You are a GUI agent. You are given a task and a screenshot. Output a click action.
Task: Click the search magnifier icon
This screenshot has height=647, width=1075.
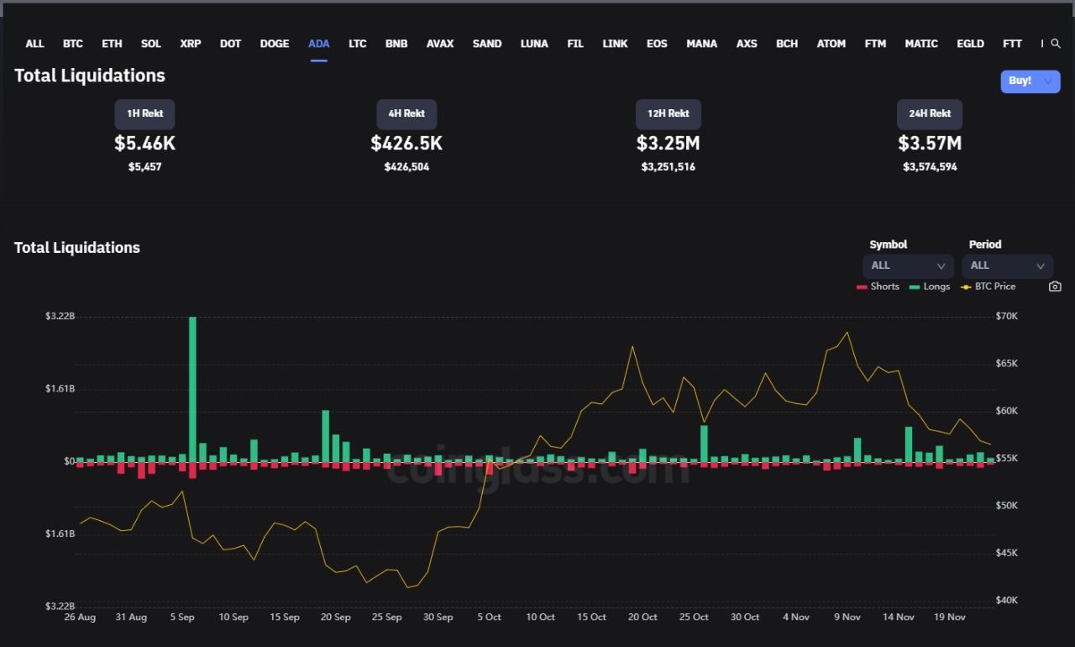point(1056,44)
